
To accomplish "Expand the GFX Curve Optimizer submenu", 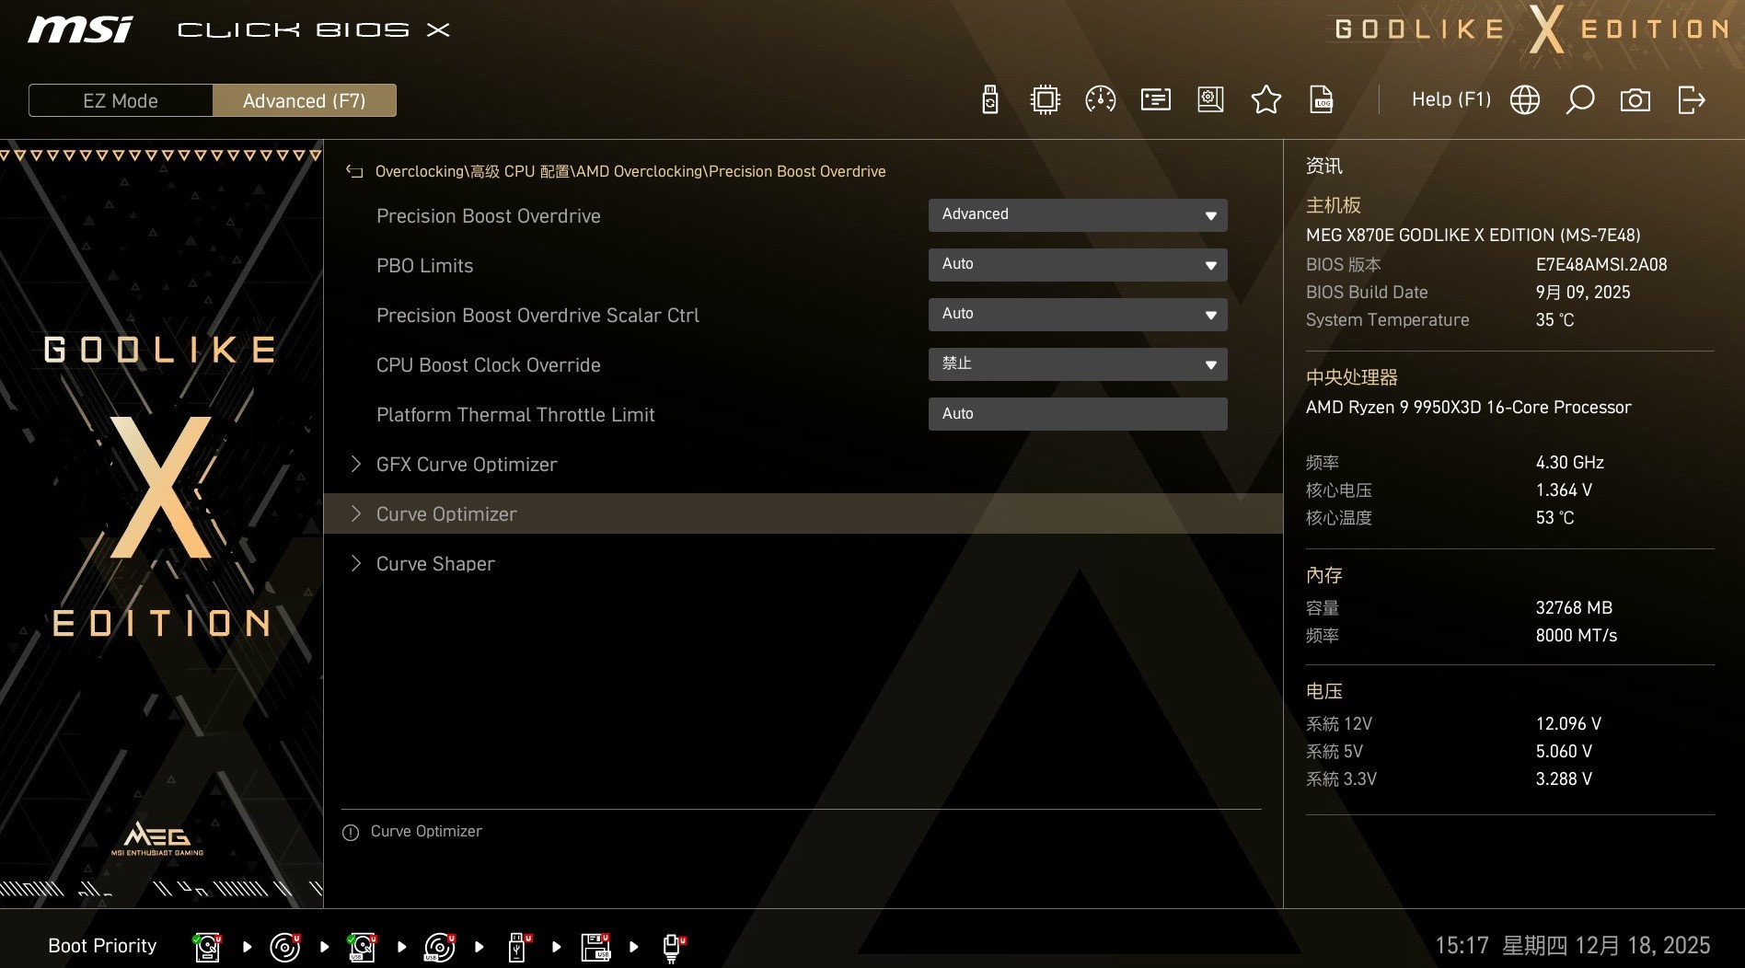I will click(466, 465).
